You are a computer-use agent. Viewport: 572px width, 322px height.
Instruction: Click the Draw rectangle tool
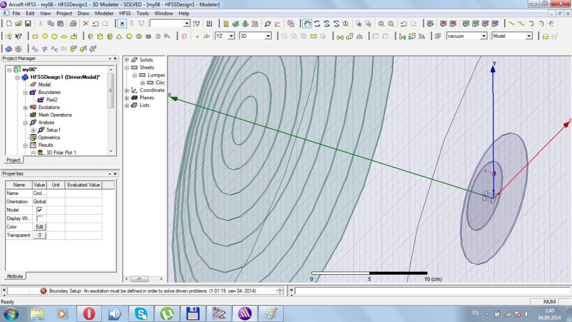35,36
